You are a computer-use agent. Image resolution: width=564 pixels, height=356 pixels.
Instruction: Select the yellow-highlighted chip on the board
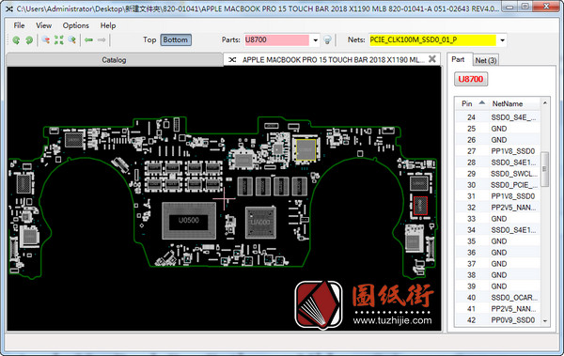[305, 149]
